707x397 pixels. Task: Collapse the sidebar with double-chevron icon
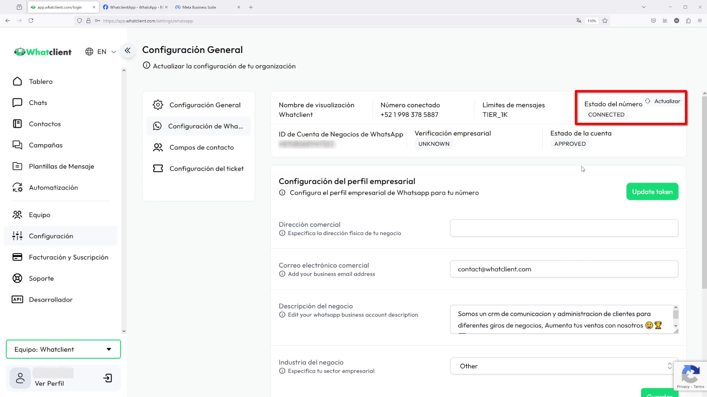point(127,51)
